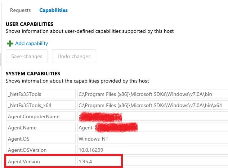Select the Capabilities tab
Screen dimensions: 228x168
(54, 10)
